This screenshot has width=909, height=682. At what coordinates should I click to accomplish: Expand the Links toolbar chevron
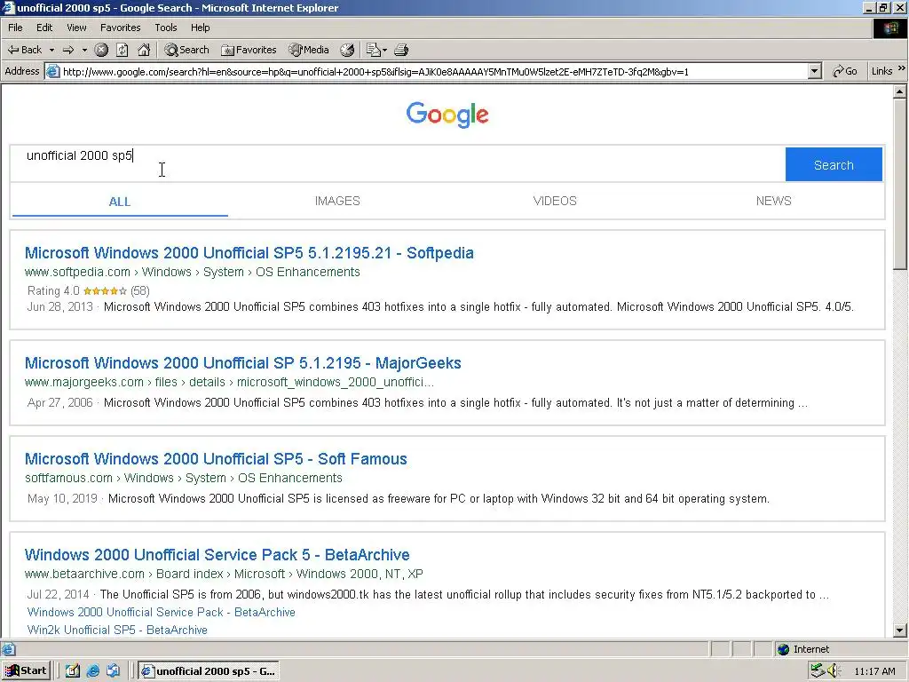[x=902, y=68]
